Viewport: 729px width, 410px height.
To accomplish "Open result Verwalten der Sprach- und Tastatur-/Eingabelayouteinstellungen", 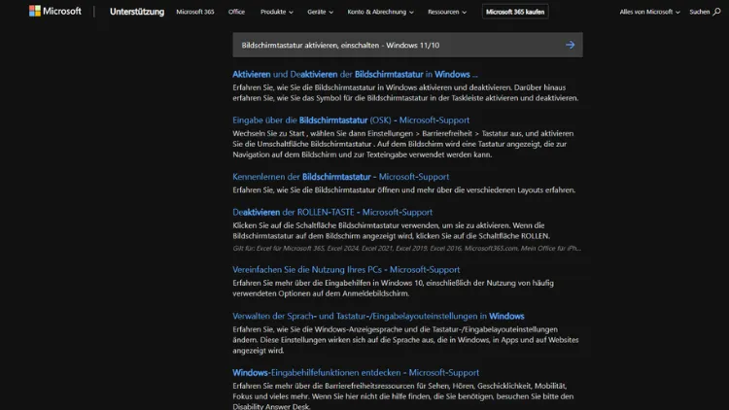I will point(378,316).
